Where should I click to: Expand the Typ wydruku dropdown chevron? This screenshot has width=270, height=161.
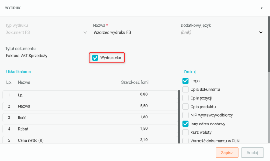[85, 32]
